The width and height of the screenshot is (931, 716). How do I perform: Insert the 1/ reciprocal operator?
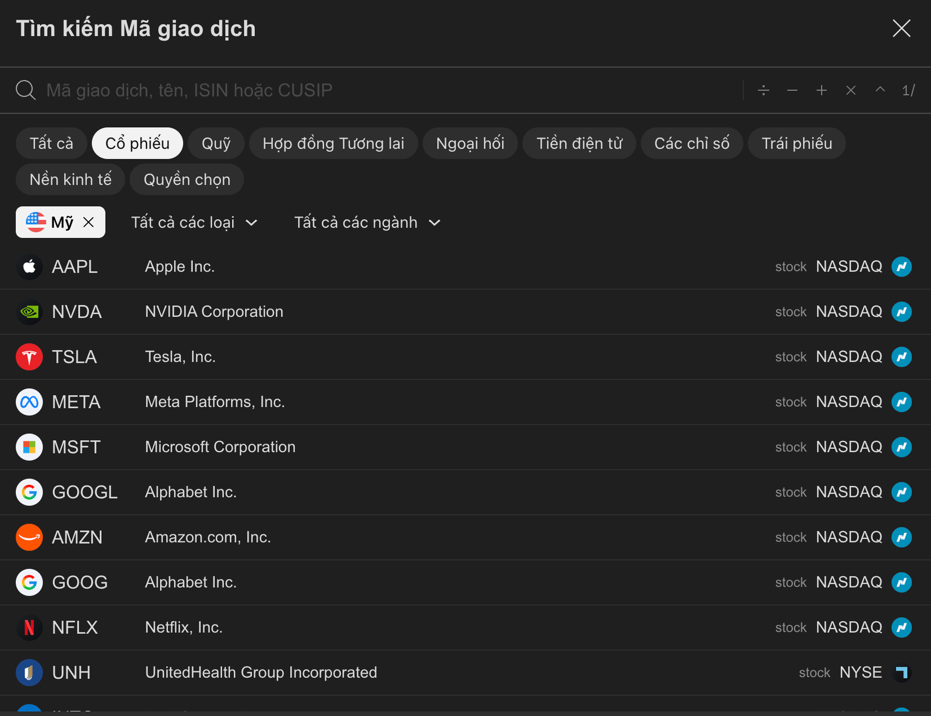coord(908,90)
